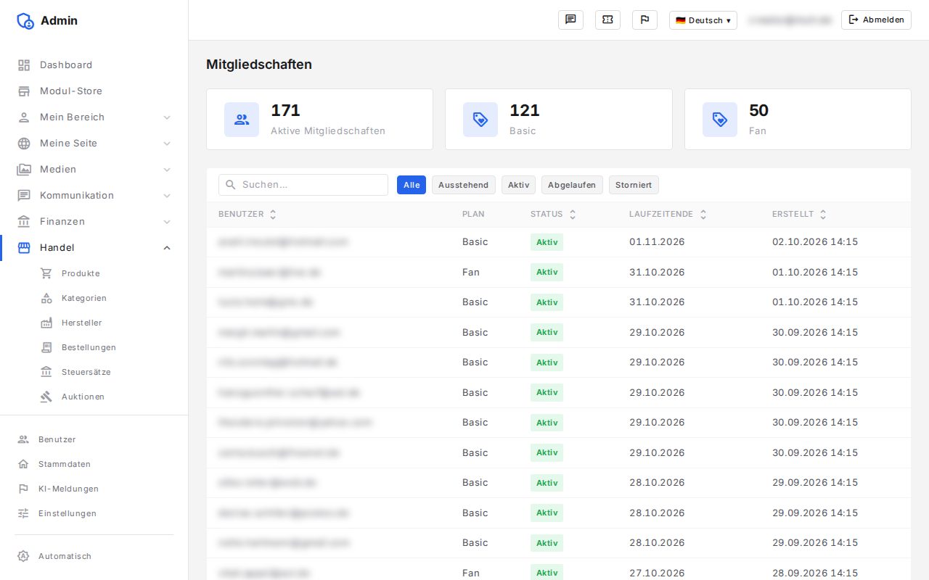The image size is (929, 580).
Task: Click the 02.10.2026 14:15 created timestamp
Action: [815, 242]
